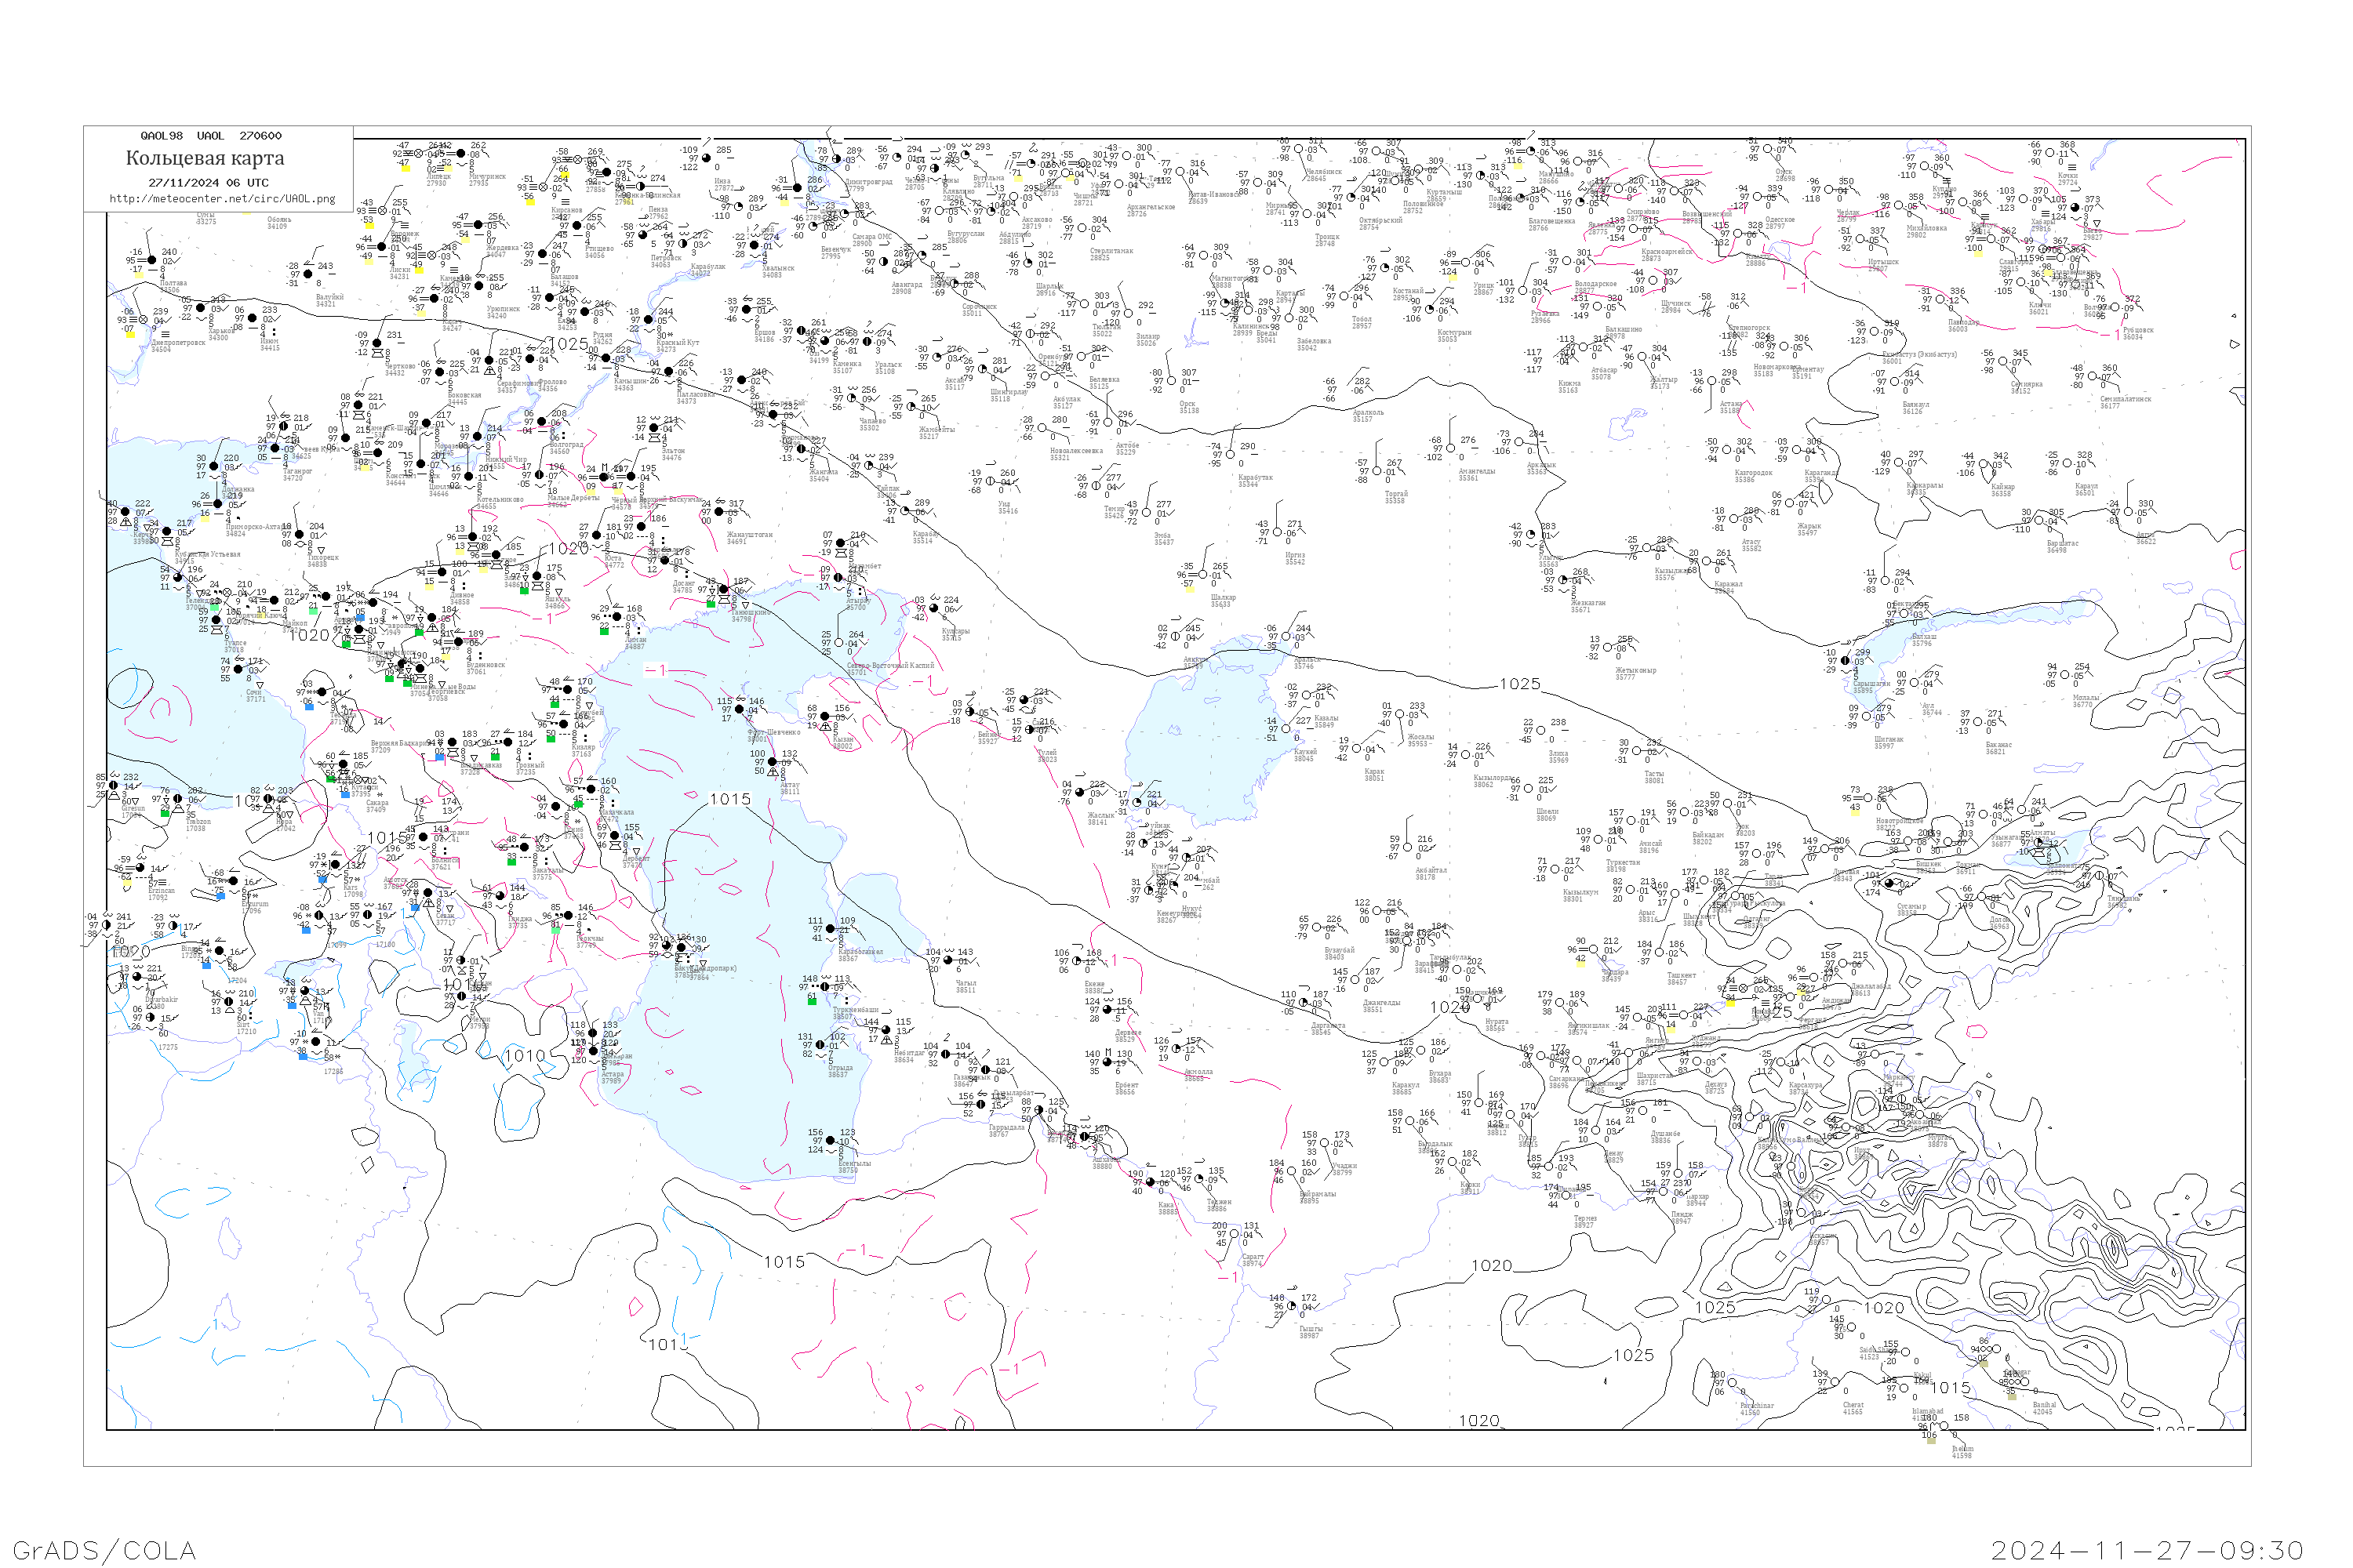2353x1568 pixels.
Task: Click the 27/11/2024 06 UTC date line
Action: pyautogui.click(x=208, y=183)
